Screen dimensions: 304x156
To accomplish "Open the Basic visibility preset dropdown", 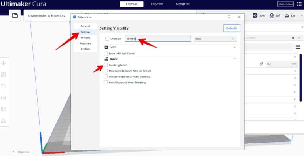I will (215, 39).
